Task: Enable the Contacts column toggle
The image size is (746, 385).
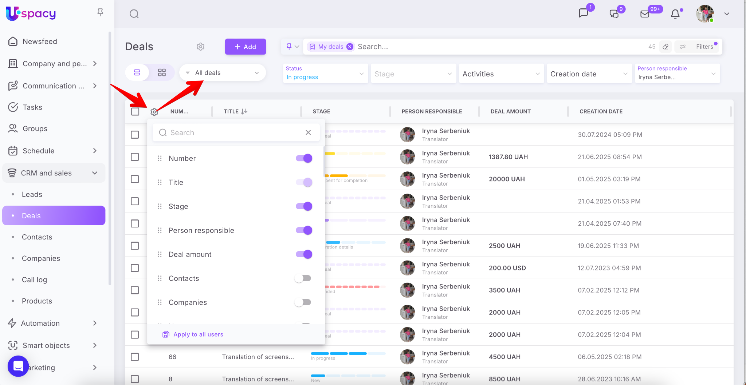Action: click(x=303, y=278)
